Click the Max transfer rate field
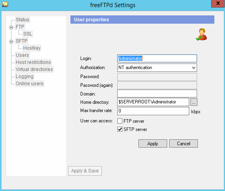Screen dimensions: 225x191 pyautogui.click(x=153, y=111)
